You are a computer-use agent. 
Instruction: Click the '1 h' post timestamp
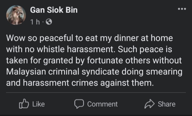(x=35, y=22)
